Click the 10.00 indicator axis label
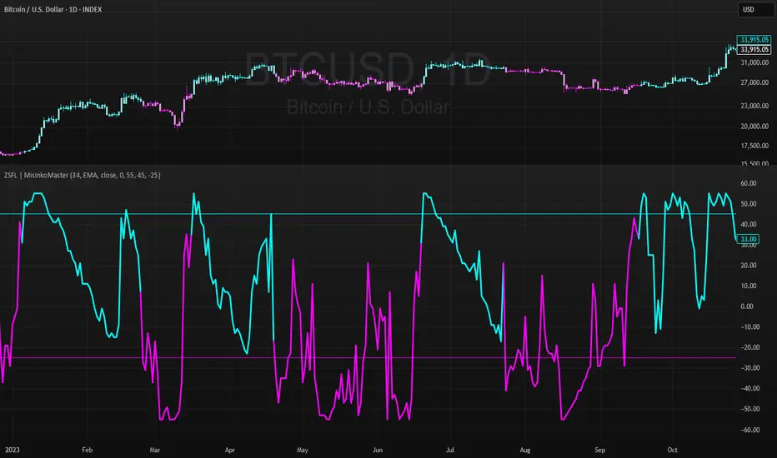777x458 pixels. point(749,286)
